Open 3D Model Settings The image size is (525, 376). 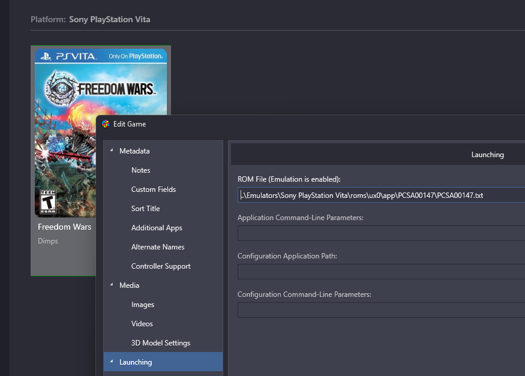161,343
